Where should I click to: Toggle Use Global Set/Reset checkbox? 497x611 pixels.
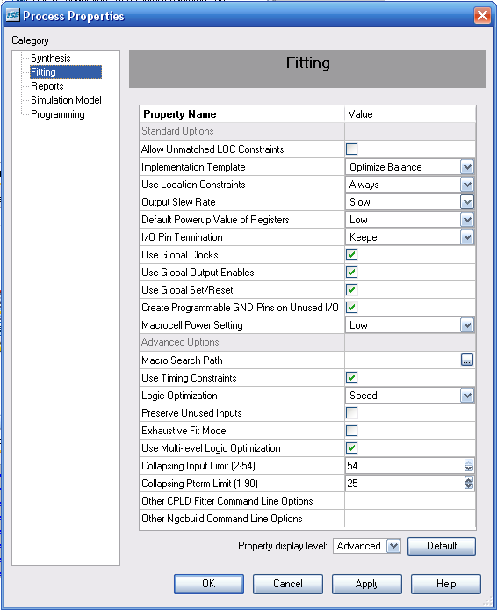351,289
